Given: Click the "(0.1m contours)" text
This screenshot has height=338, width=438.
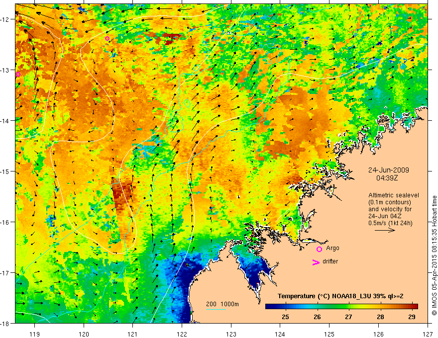Looking at the screenshot, I should [x=390, y=202].
